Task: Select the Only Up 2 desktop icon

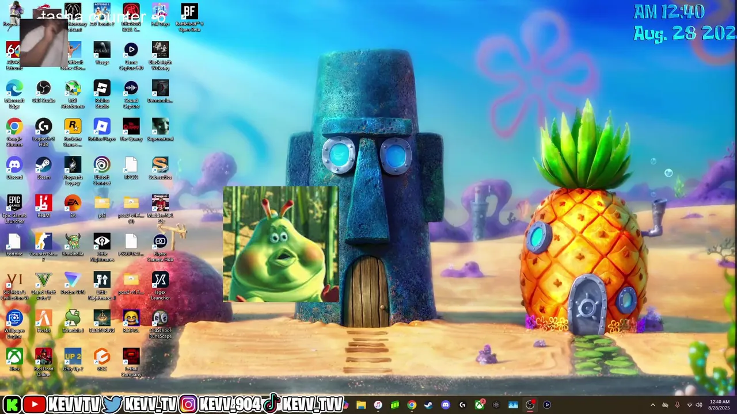Action: tap(73, 360)
